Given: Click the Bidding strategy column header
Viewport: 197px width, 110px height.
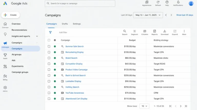Looking at the screenshot, I should coord(161,40).
